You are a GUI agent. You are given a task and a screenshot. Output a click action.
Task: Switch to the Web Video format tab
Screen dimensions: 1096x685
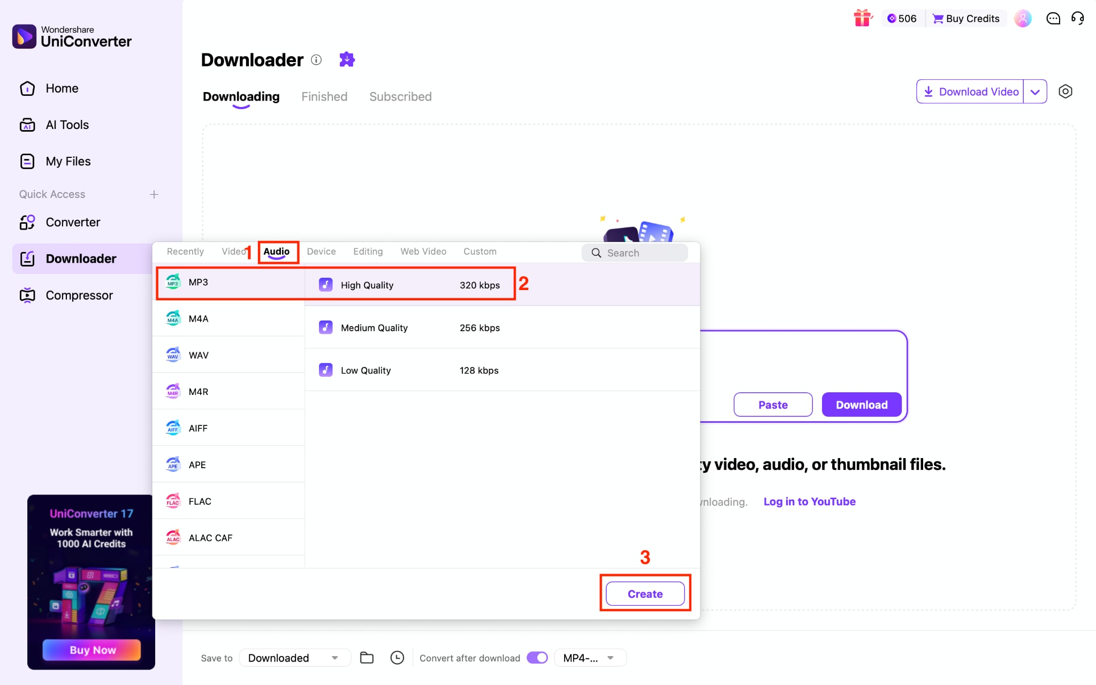(x=423, y=252)
